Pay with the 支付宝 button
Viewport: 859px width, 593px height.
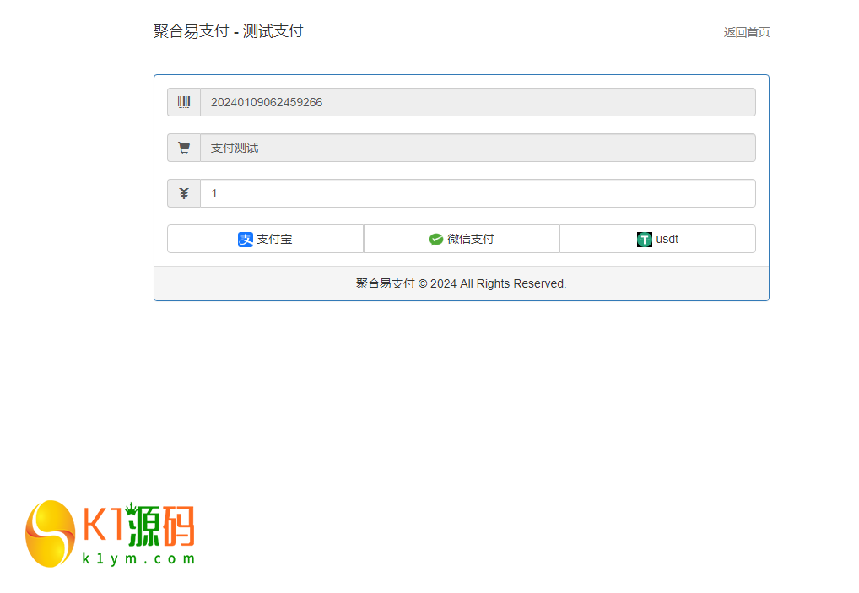(x=265, y=239)
